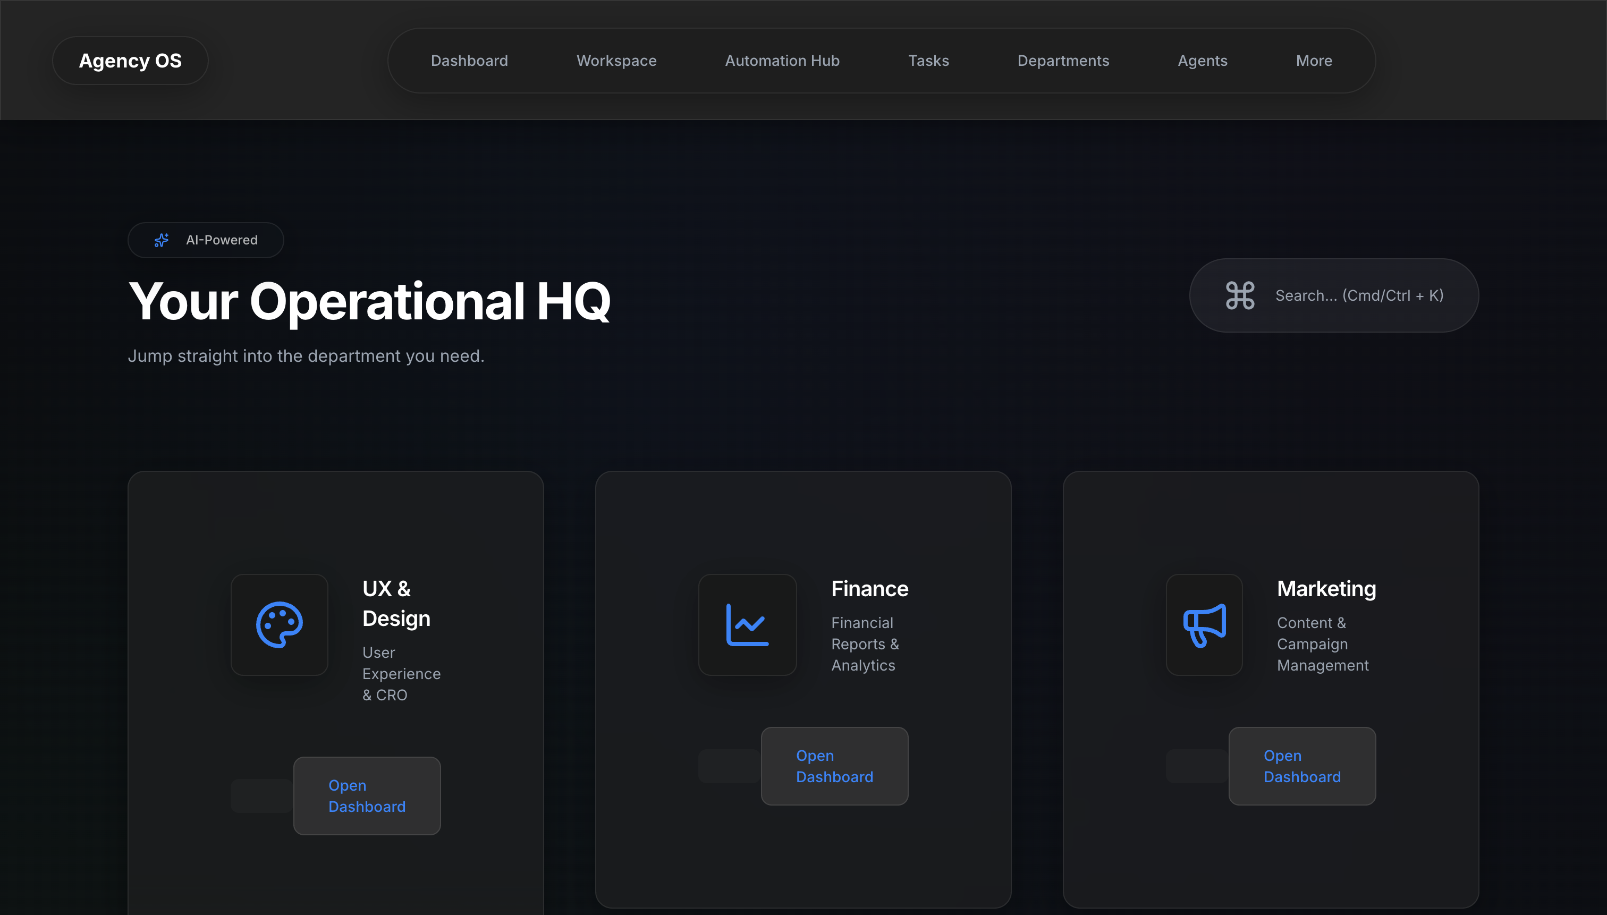Open Dashboard for UX & Design
Screen dimensions: 1607x915
(367, 795)
